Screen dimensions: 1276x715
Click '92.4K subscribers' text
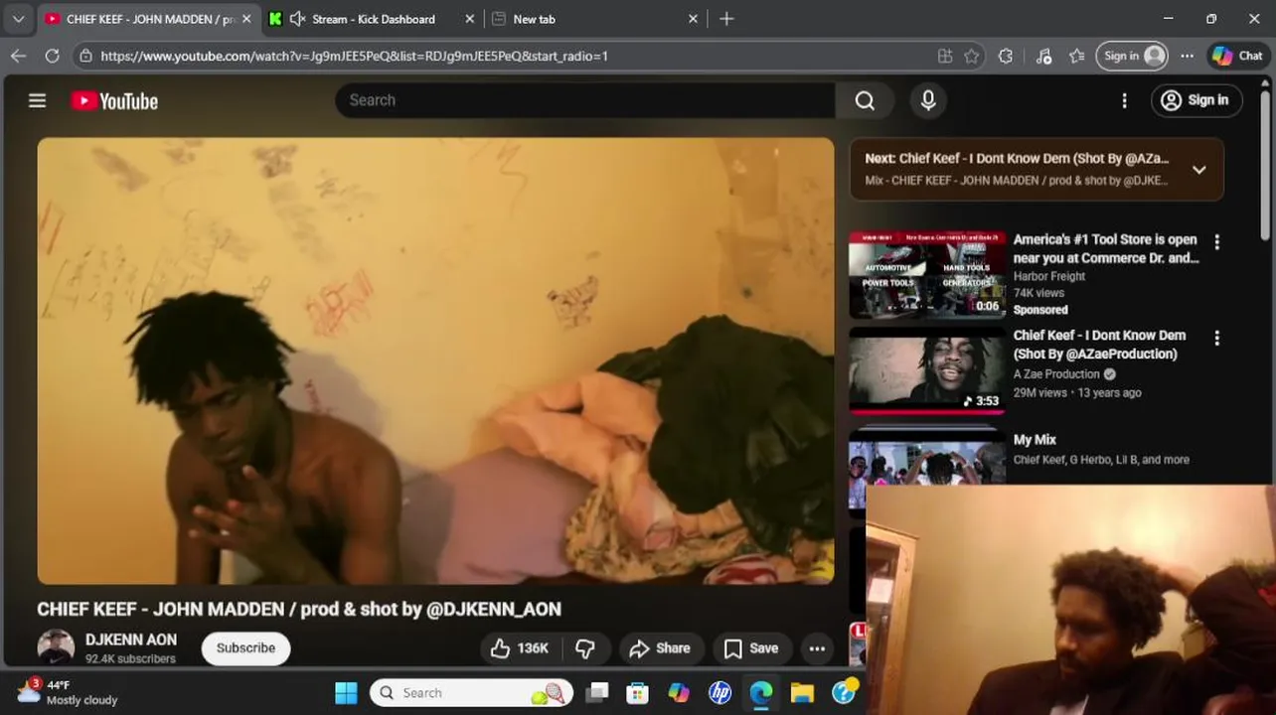[130, 659]
